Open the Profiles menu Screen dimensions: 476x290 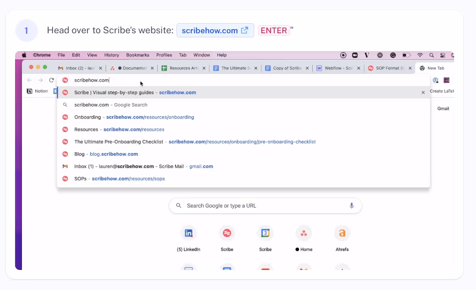point(164,55)
